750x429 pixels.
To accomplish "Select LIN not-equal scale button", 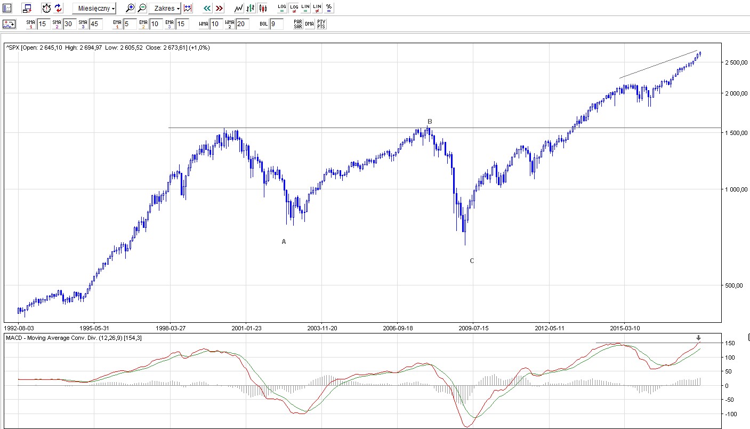I will pyautogui.click(x=317, y=8).
